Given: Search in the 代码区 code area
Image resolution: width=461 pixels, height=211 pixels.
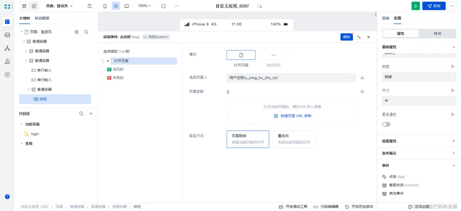Looking at the screenshot, I should click(81, 114).
